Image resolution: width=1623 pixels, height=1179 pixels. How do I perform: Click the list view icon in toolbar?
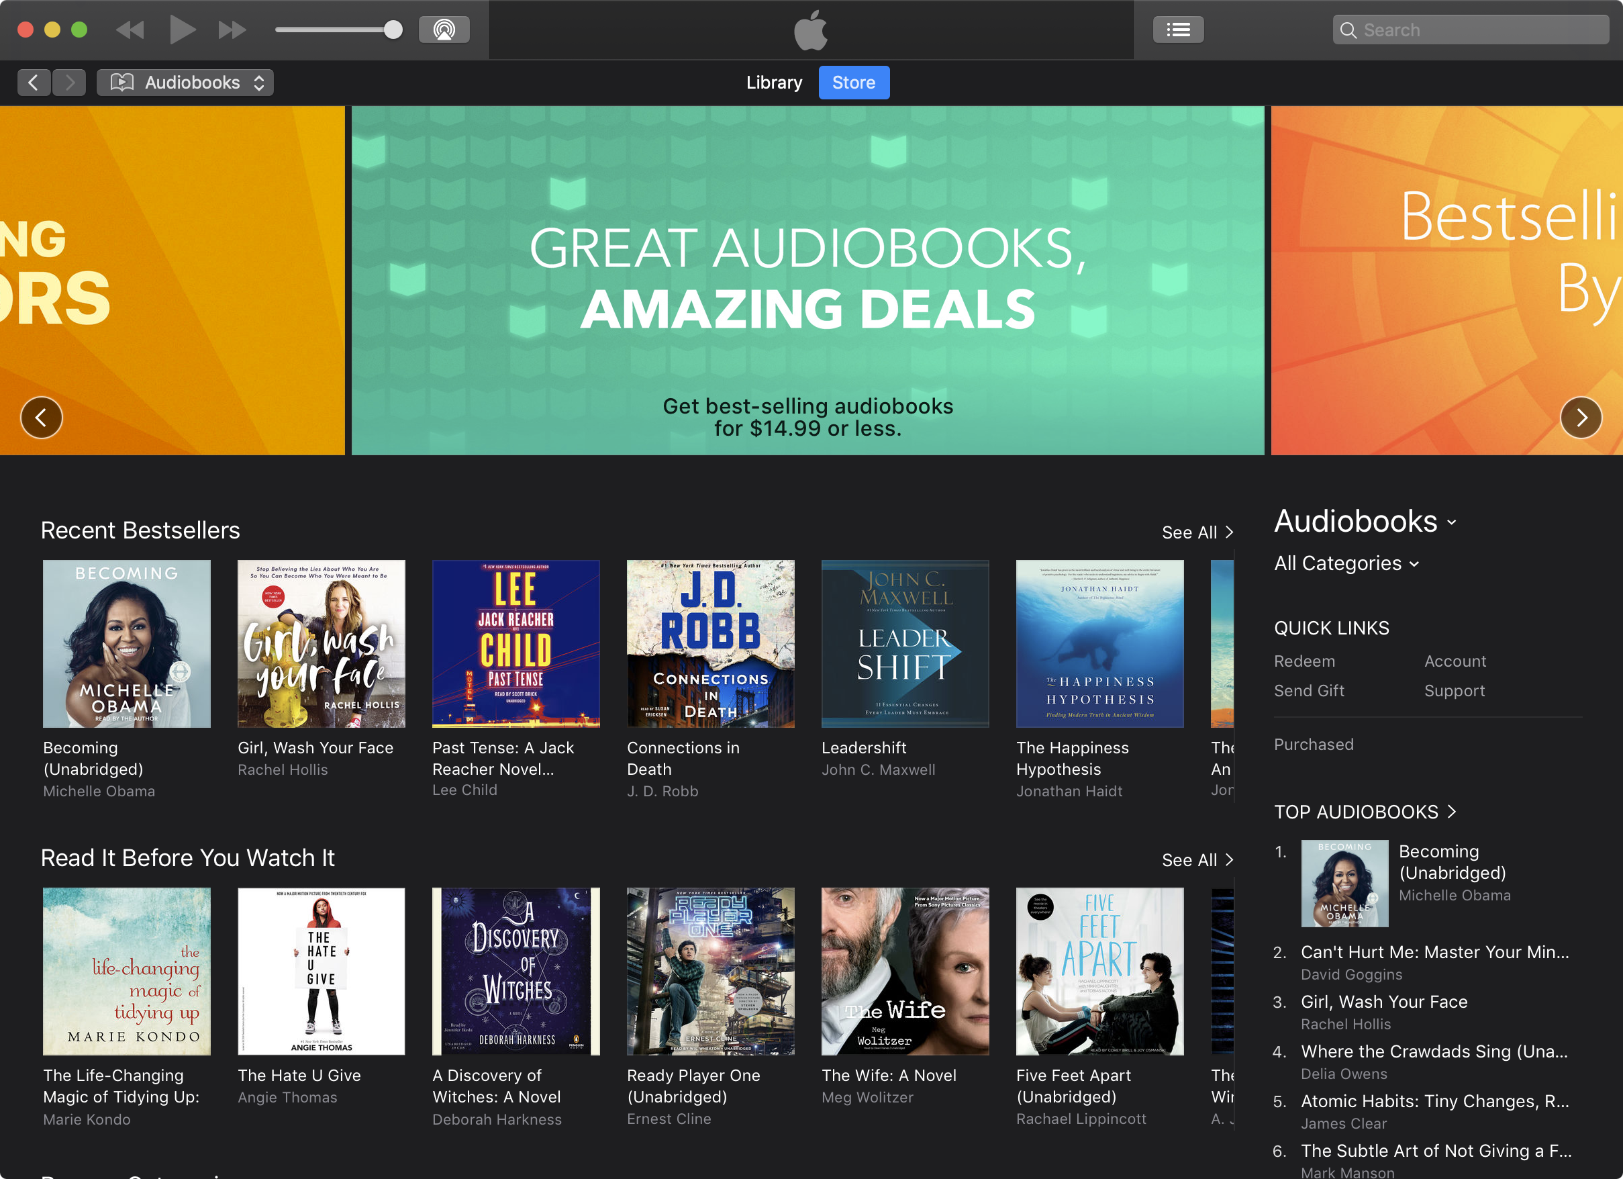(1178, 28)
